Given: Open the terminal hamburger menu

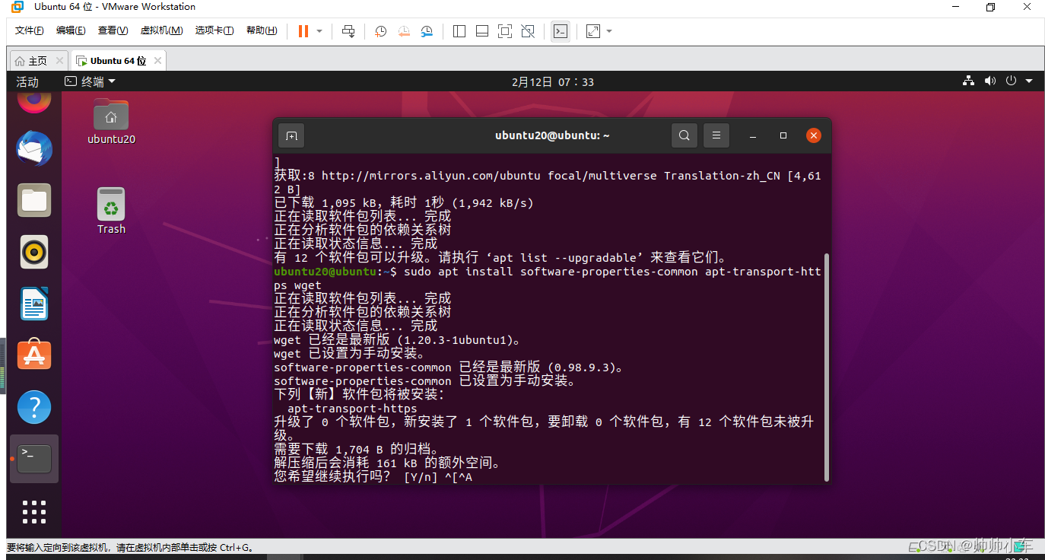Looking at the screenshot, I should click(716, 135).
